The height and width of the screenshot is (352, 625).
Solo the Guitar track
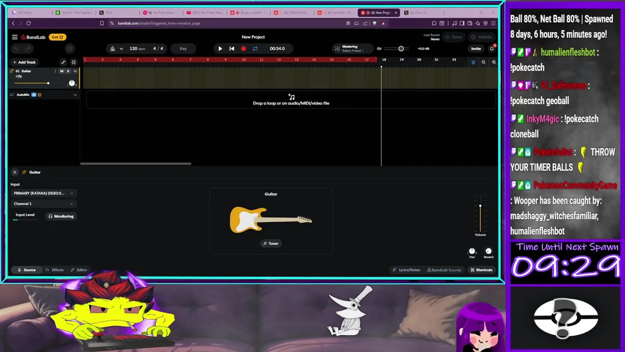pyautogui.click(x=68, y=71)
